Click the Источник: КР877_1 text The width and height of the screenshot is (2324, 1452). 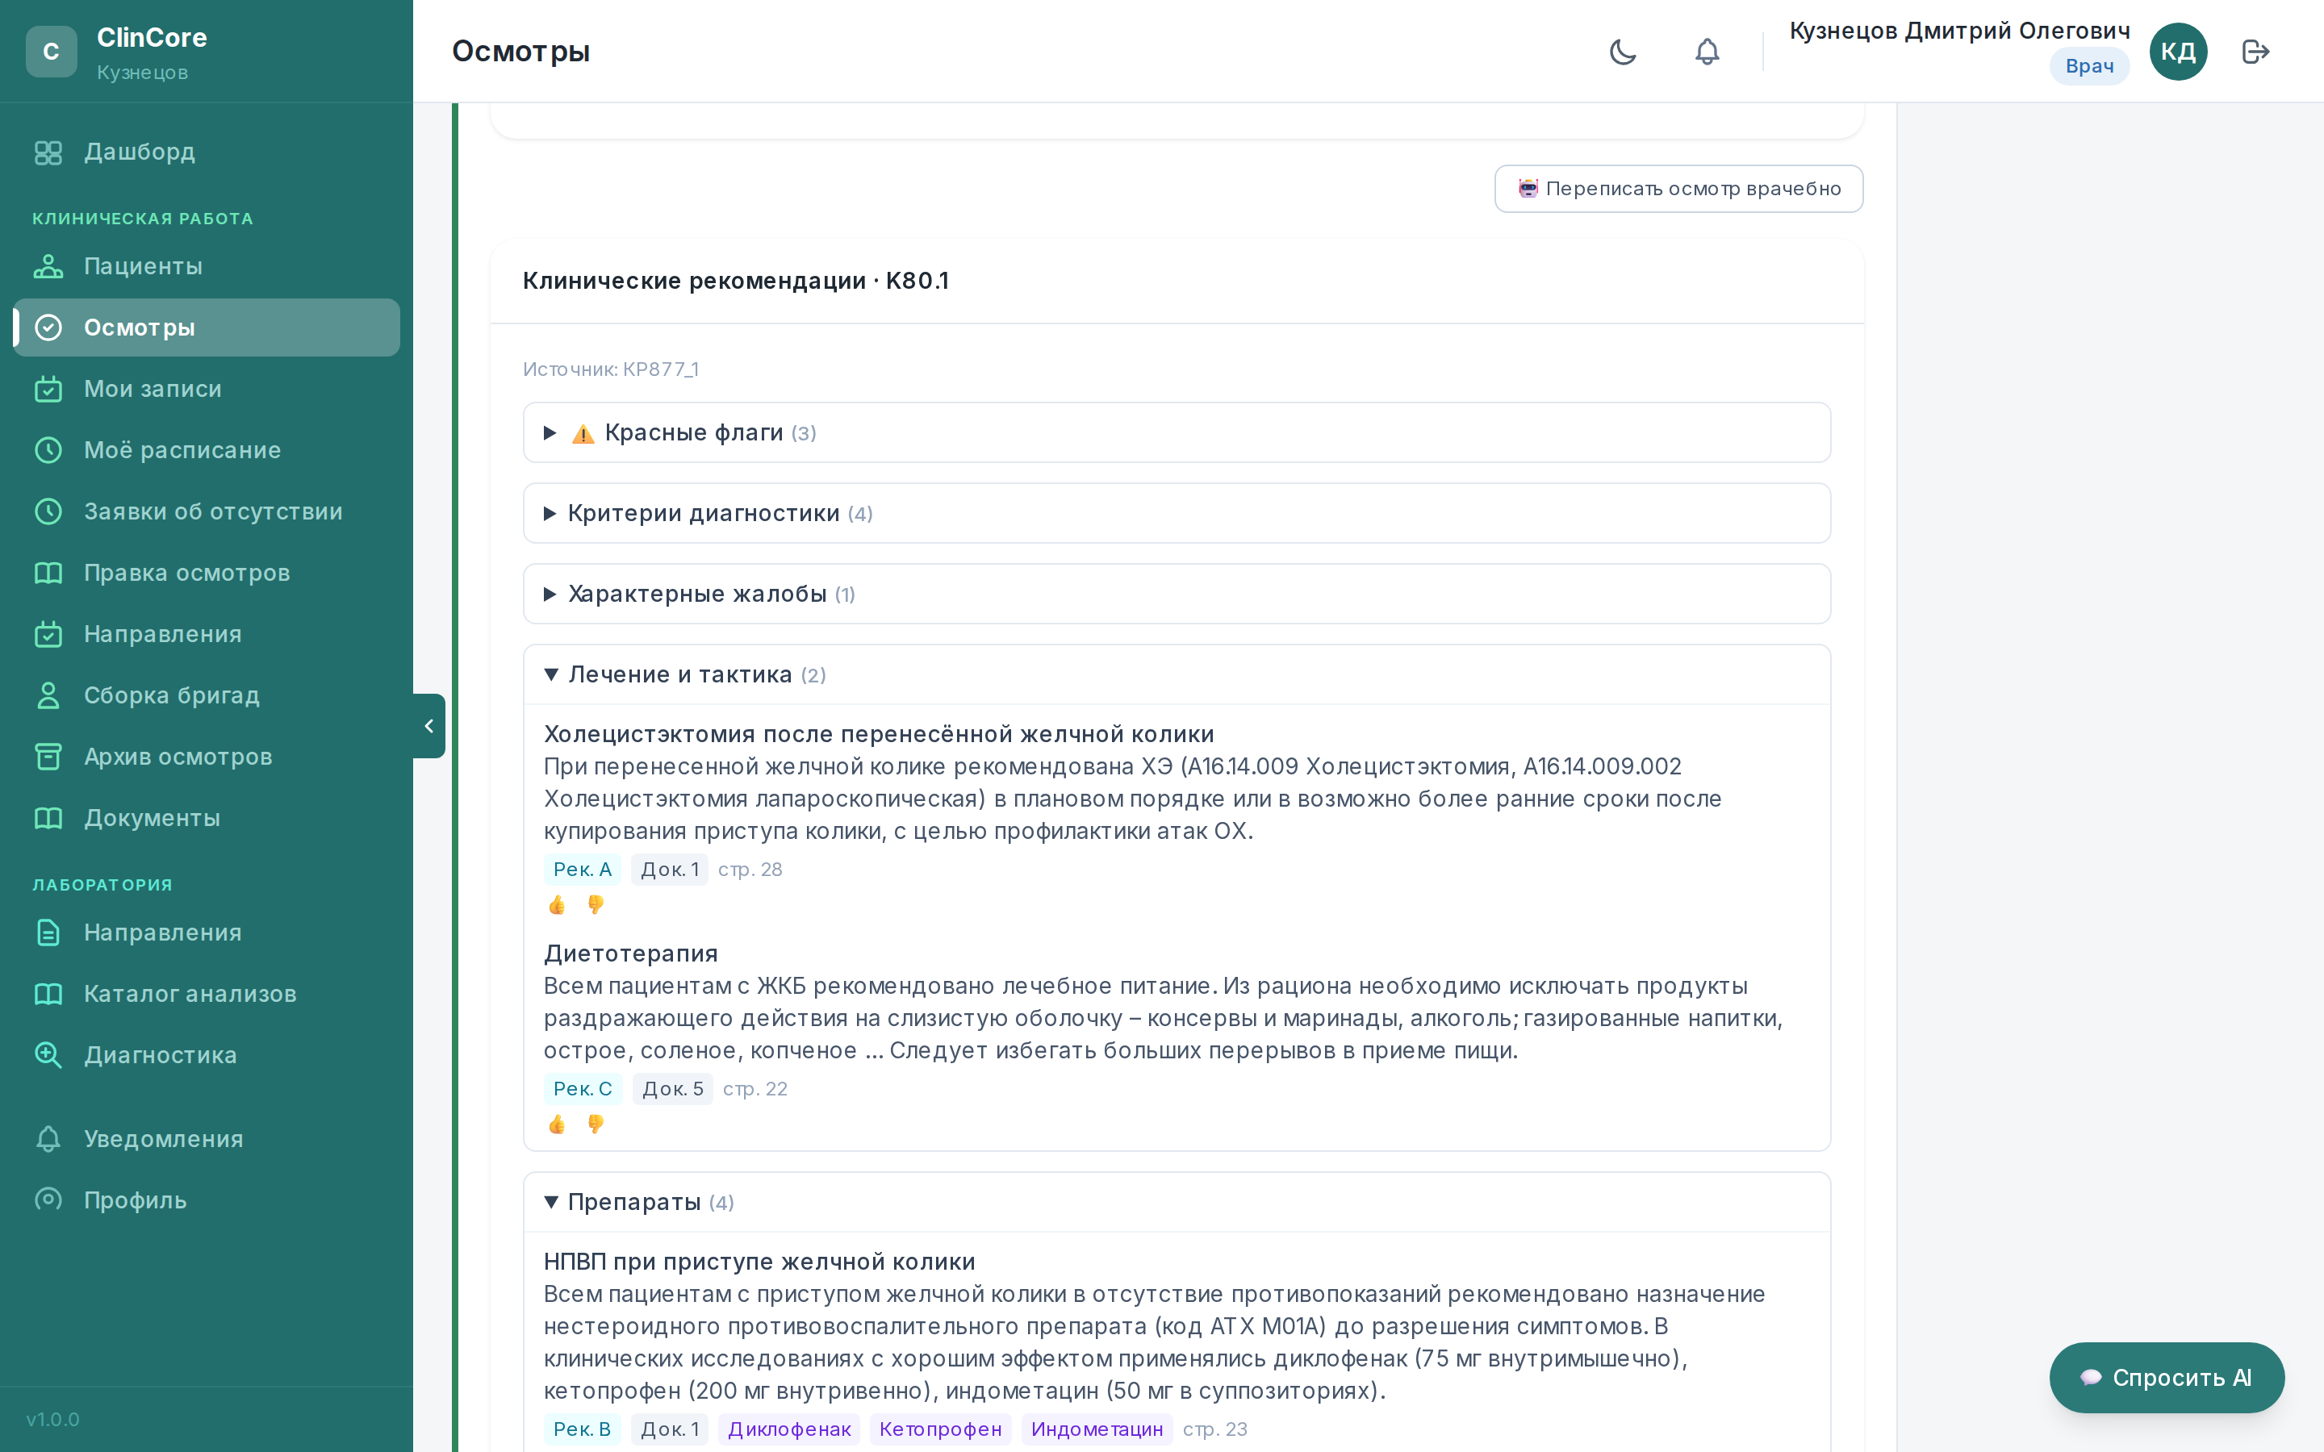pos(611,369)
